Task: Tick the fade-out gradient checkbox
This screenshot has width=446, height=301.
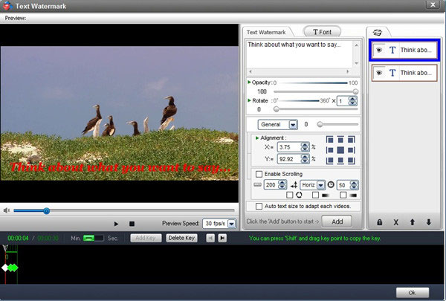Action: (343, 195)
